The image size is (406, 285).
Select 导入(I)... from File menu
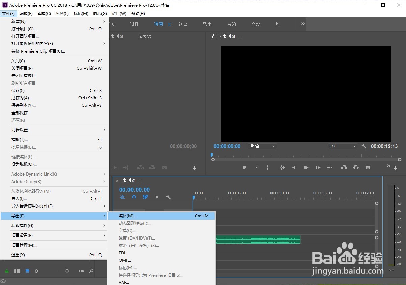tap(54, 198)
